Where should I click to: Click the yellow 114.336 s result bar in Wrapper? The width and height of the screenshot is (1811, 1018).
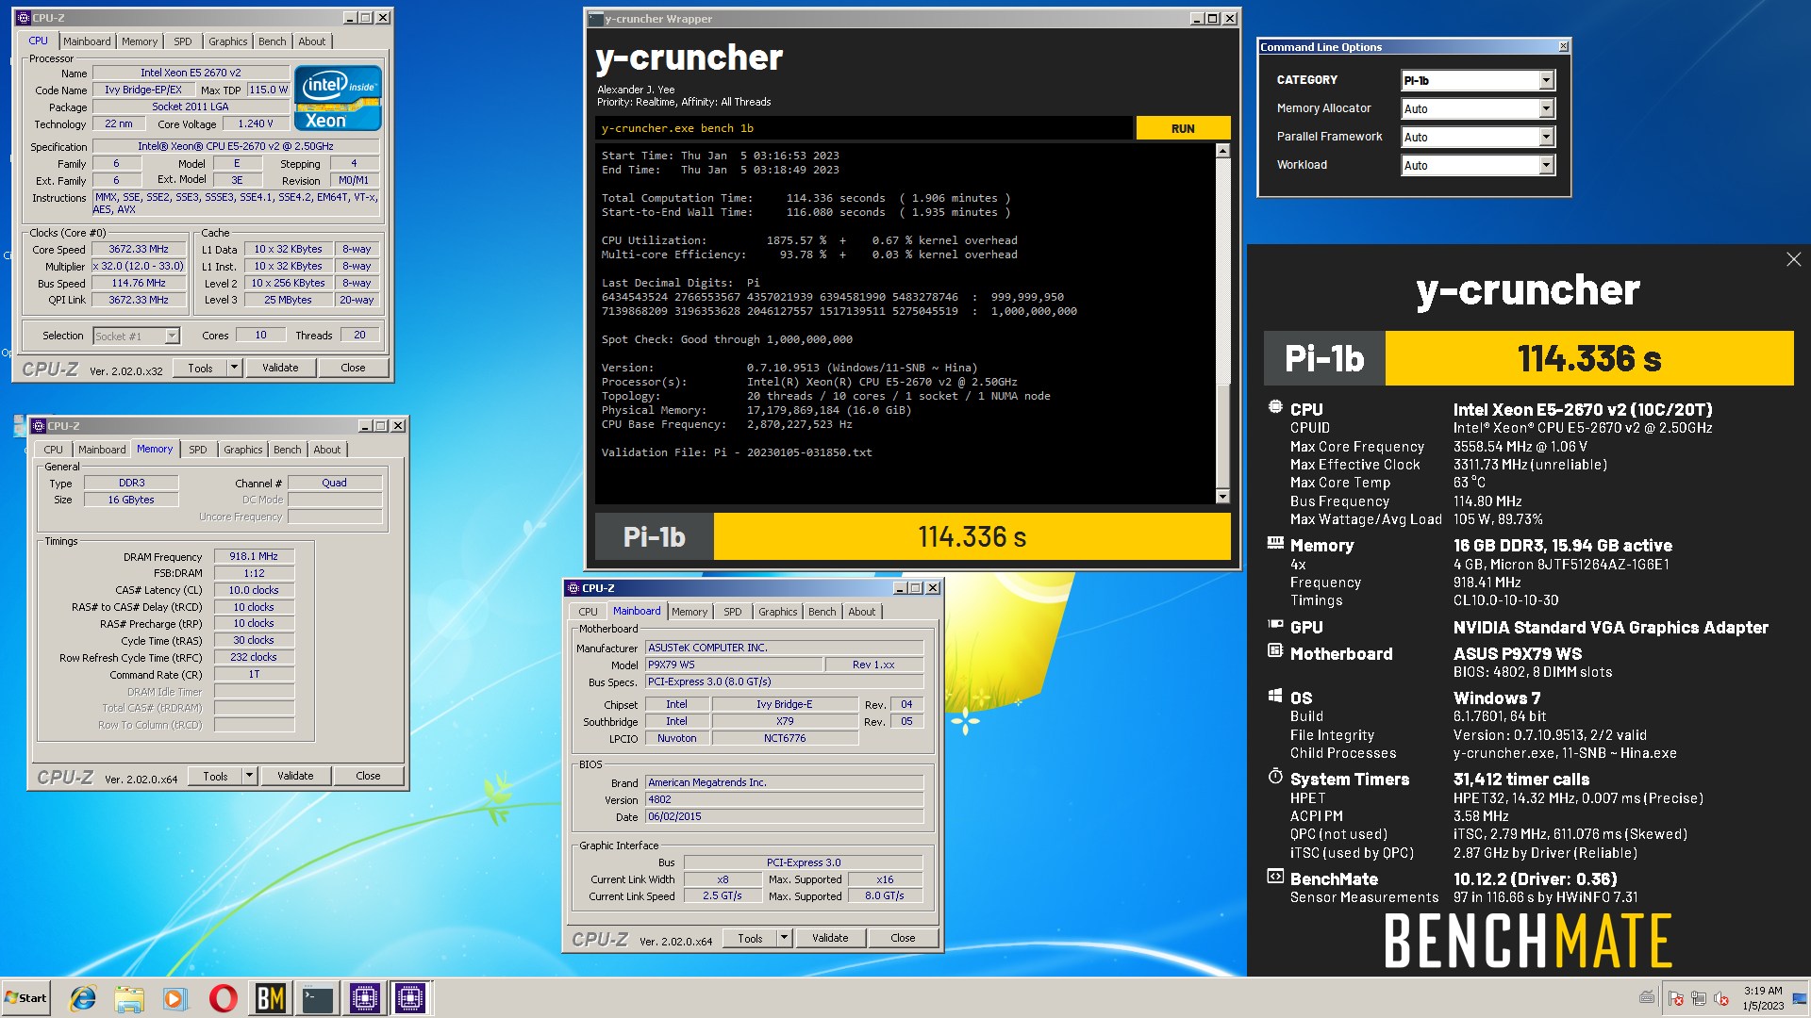[972, 536]
